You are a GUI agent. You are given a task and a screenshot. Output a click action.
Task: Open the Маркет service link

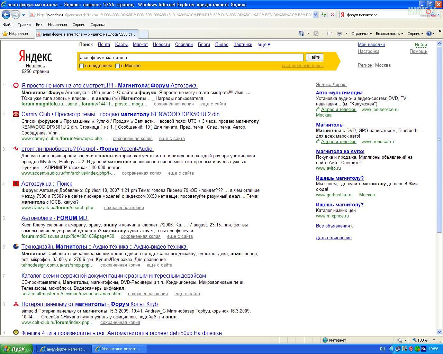140,44
